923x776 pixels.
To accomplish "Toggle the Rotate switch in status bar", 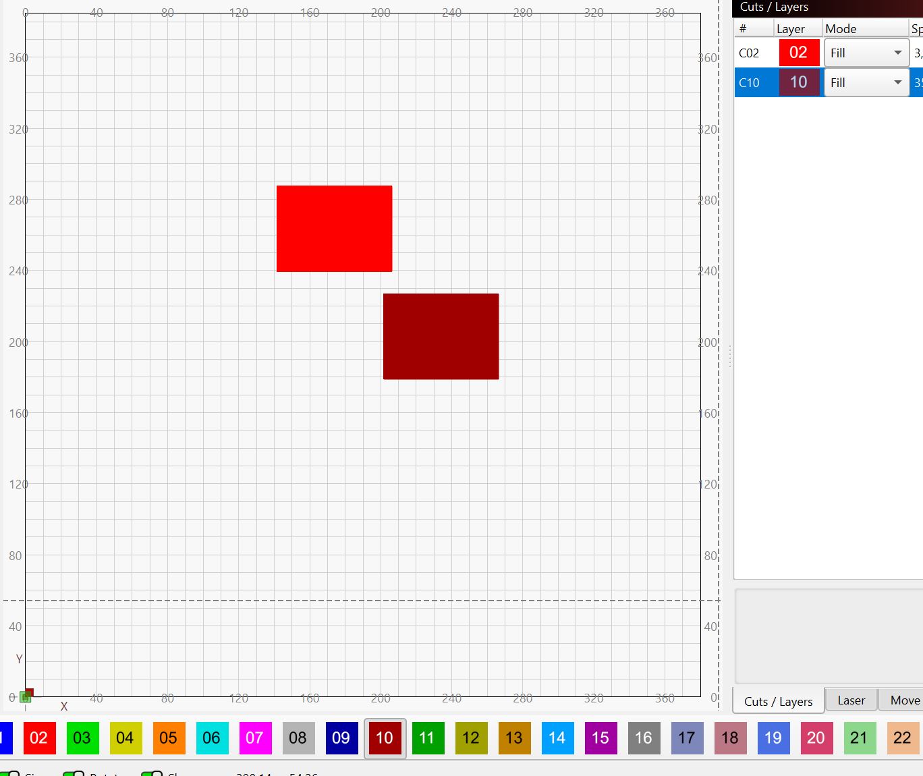I will (74, 773).
